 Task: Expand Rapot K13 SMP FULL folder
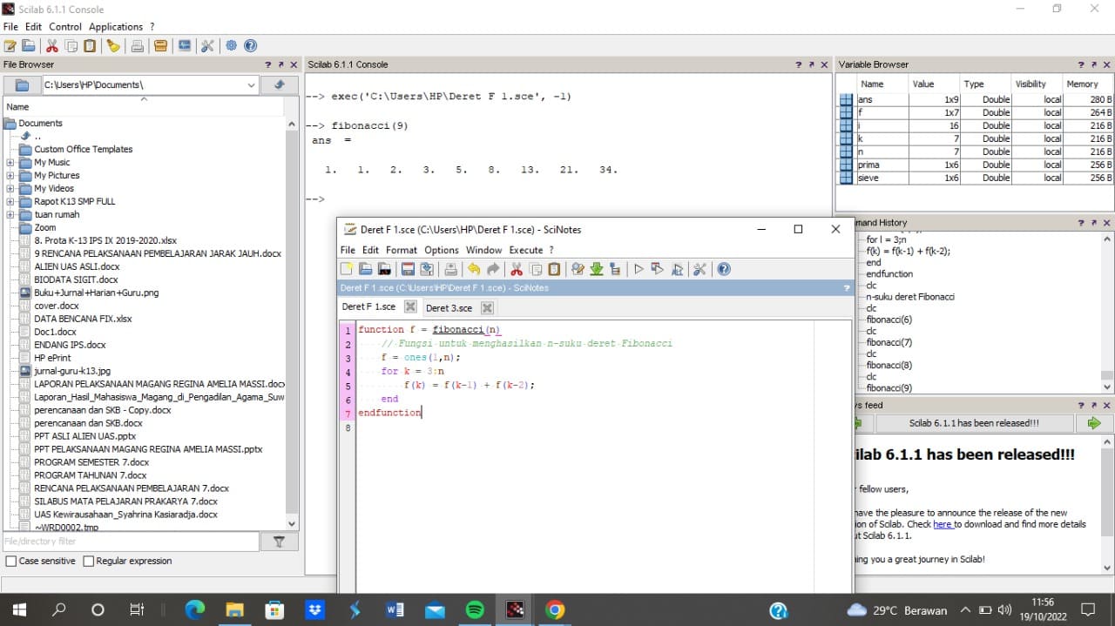point(10,202)
